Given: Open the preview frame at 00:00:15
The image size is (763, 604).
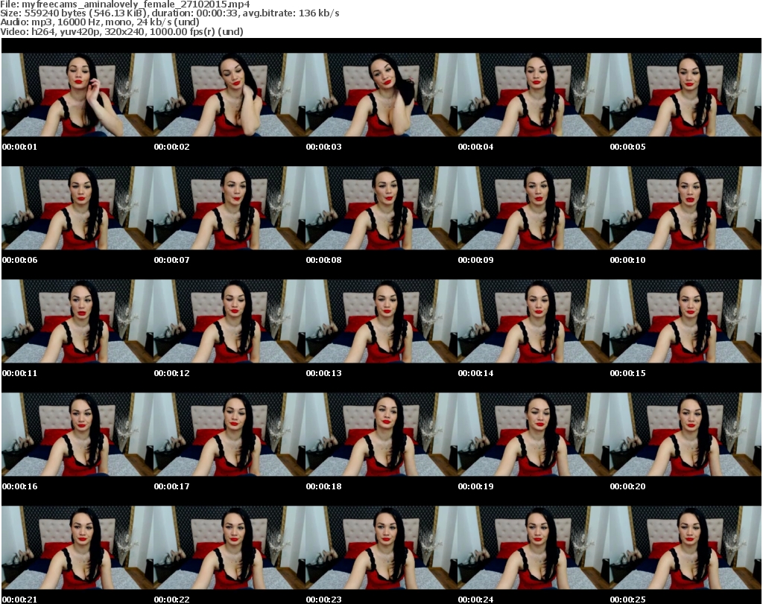Looking at the screenshot, I should coord(686,322).
